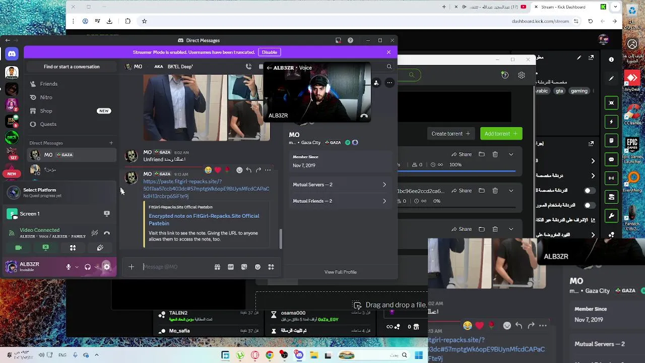Delete the 100% completed torrent
This screenshot has height=363, width=645.
click(495, 154)
